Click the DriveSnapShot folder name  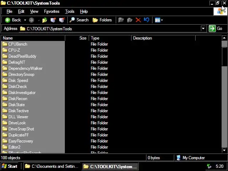[21, 129]
